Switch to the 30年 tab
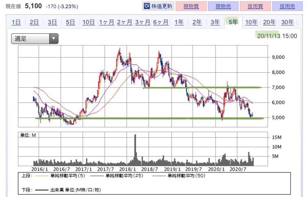 coord(287,23)
